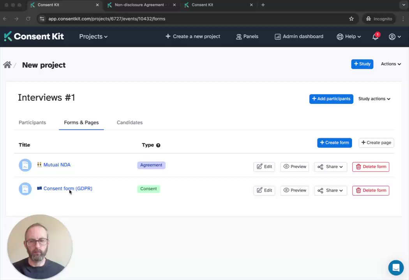The image size is (409, 280).
Task: Go forward in browser history
Action: point(16,19)
